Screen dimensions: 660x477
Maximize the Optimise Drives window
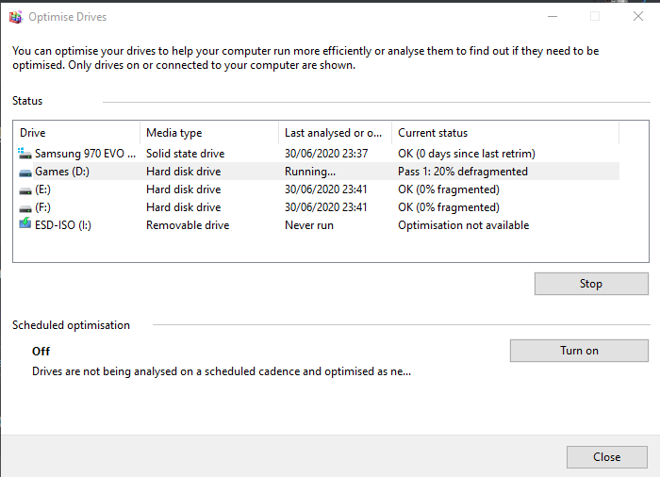pos(595,16)
